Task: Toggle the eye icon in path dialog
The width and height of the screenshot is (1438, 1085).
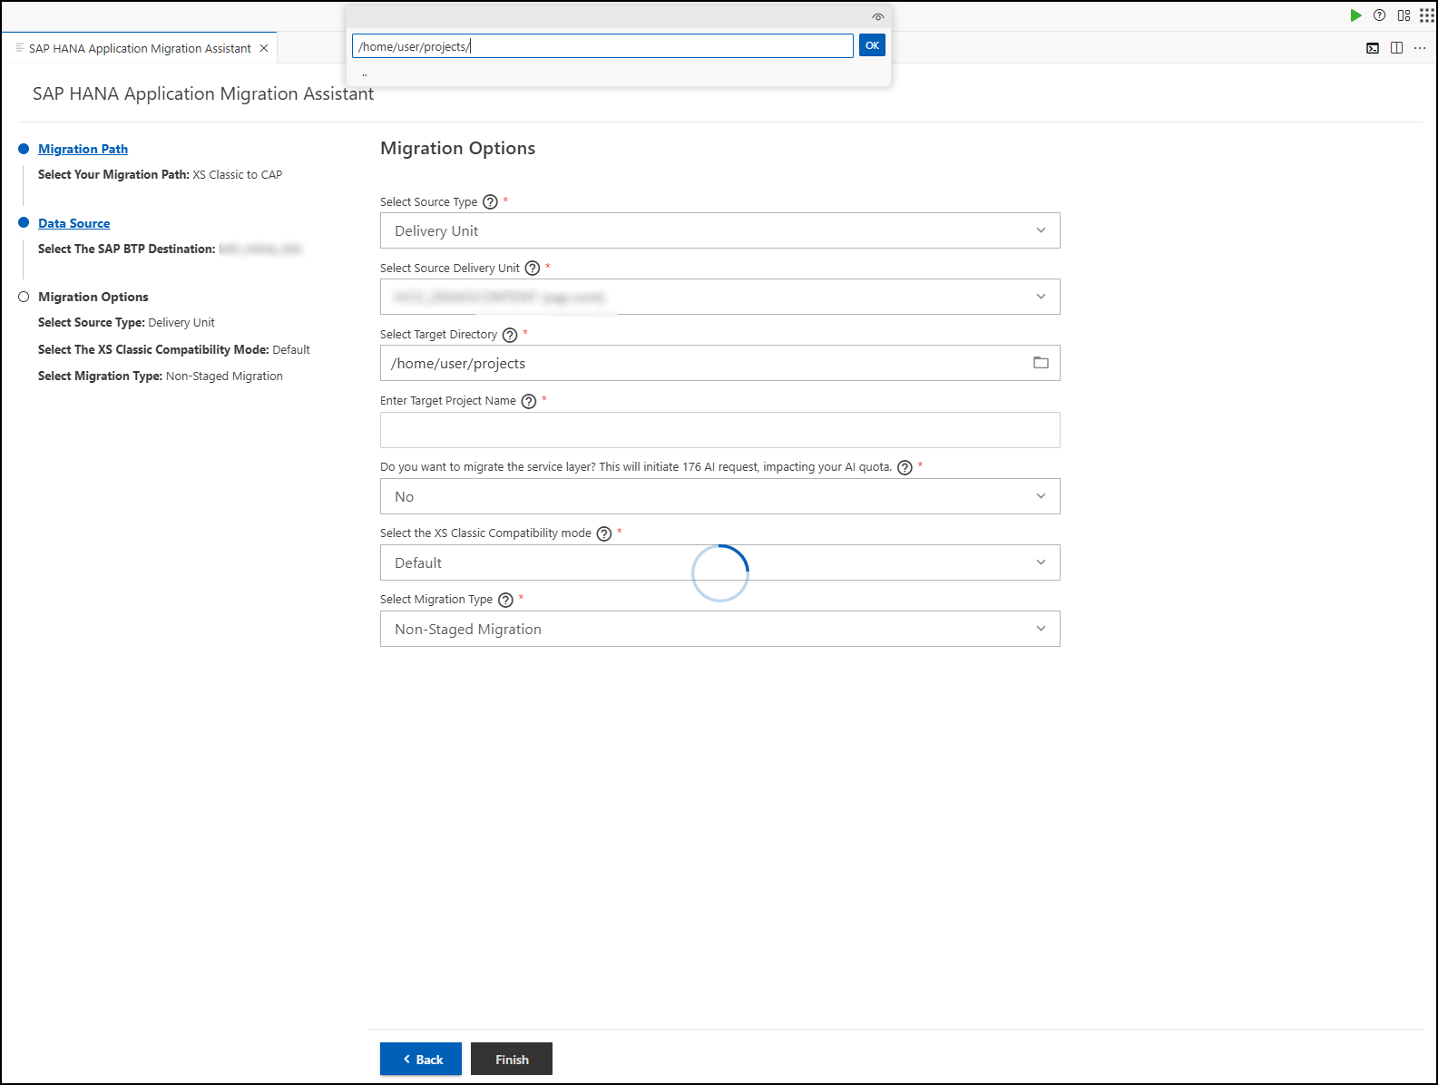Action: [x=877, y=17]
